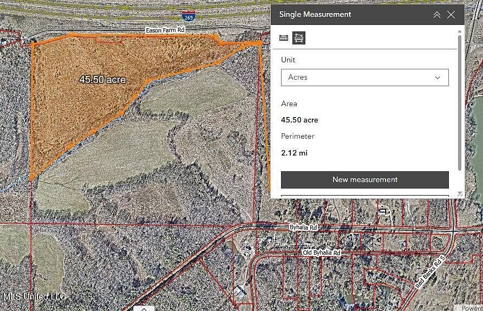Click the Single Measurement panel title
This screenshot has height=311, width=483.
click(x=315, y=15)
